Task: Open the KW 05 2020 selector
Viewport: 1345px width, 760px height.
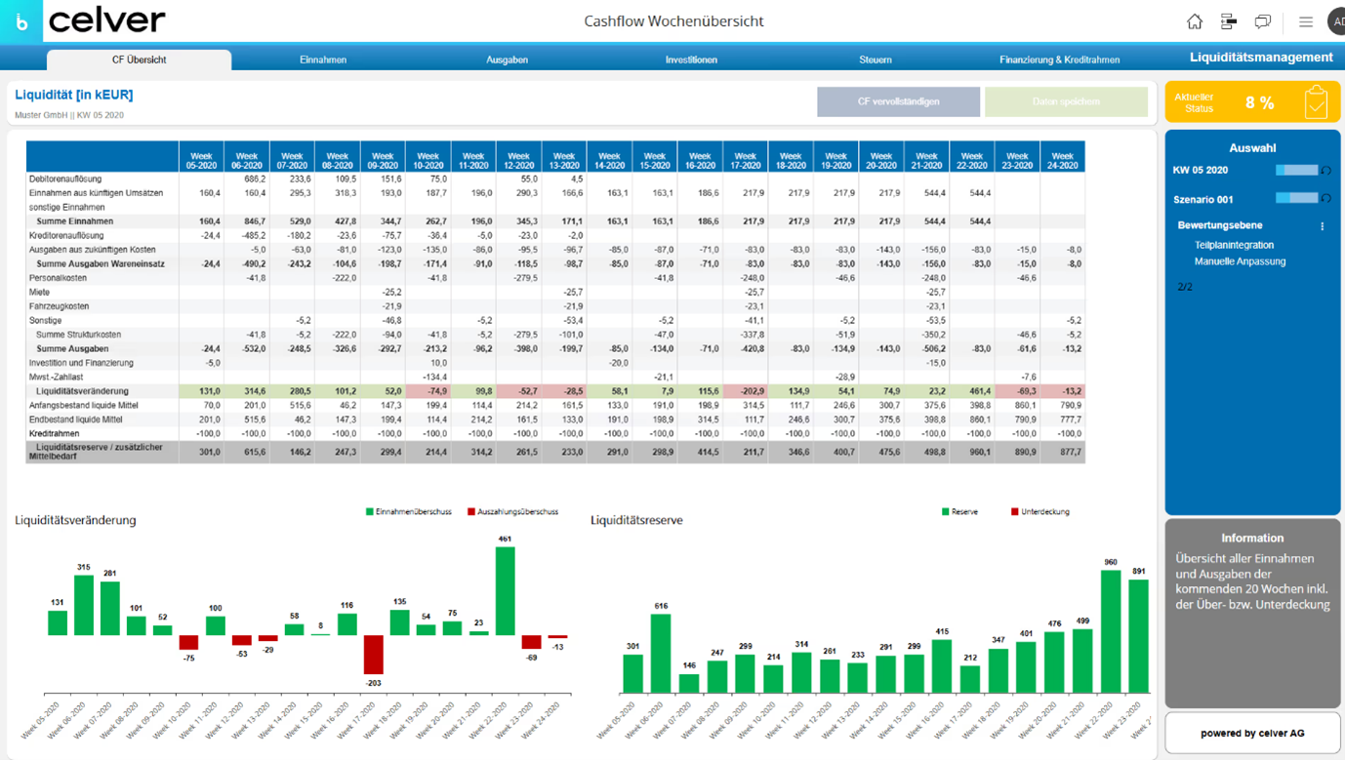Action: [1296, 171]
